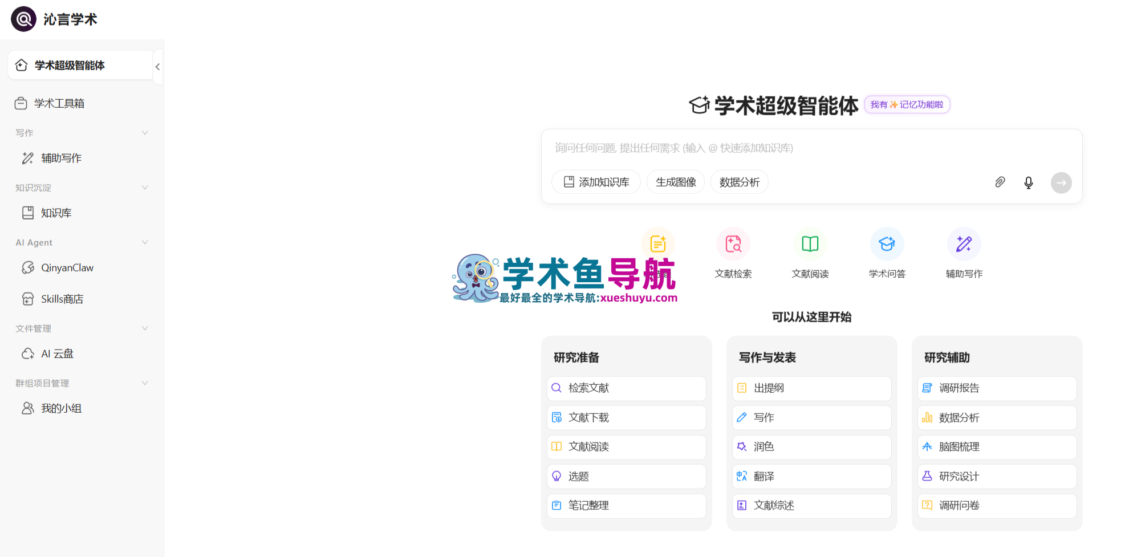Click 我有记忆功能啦 badge
1129x557 pixels.
(907, 104)
